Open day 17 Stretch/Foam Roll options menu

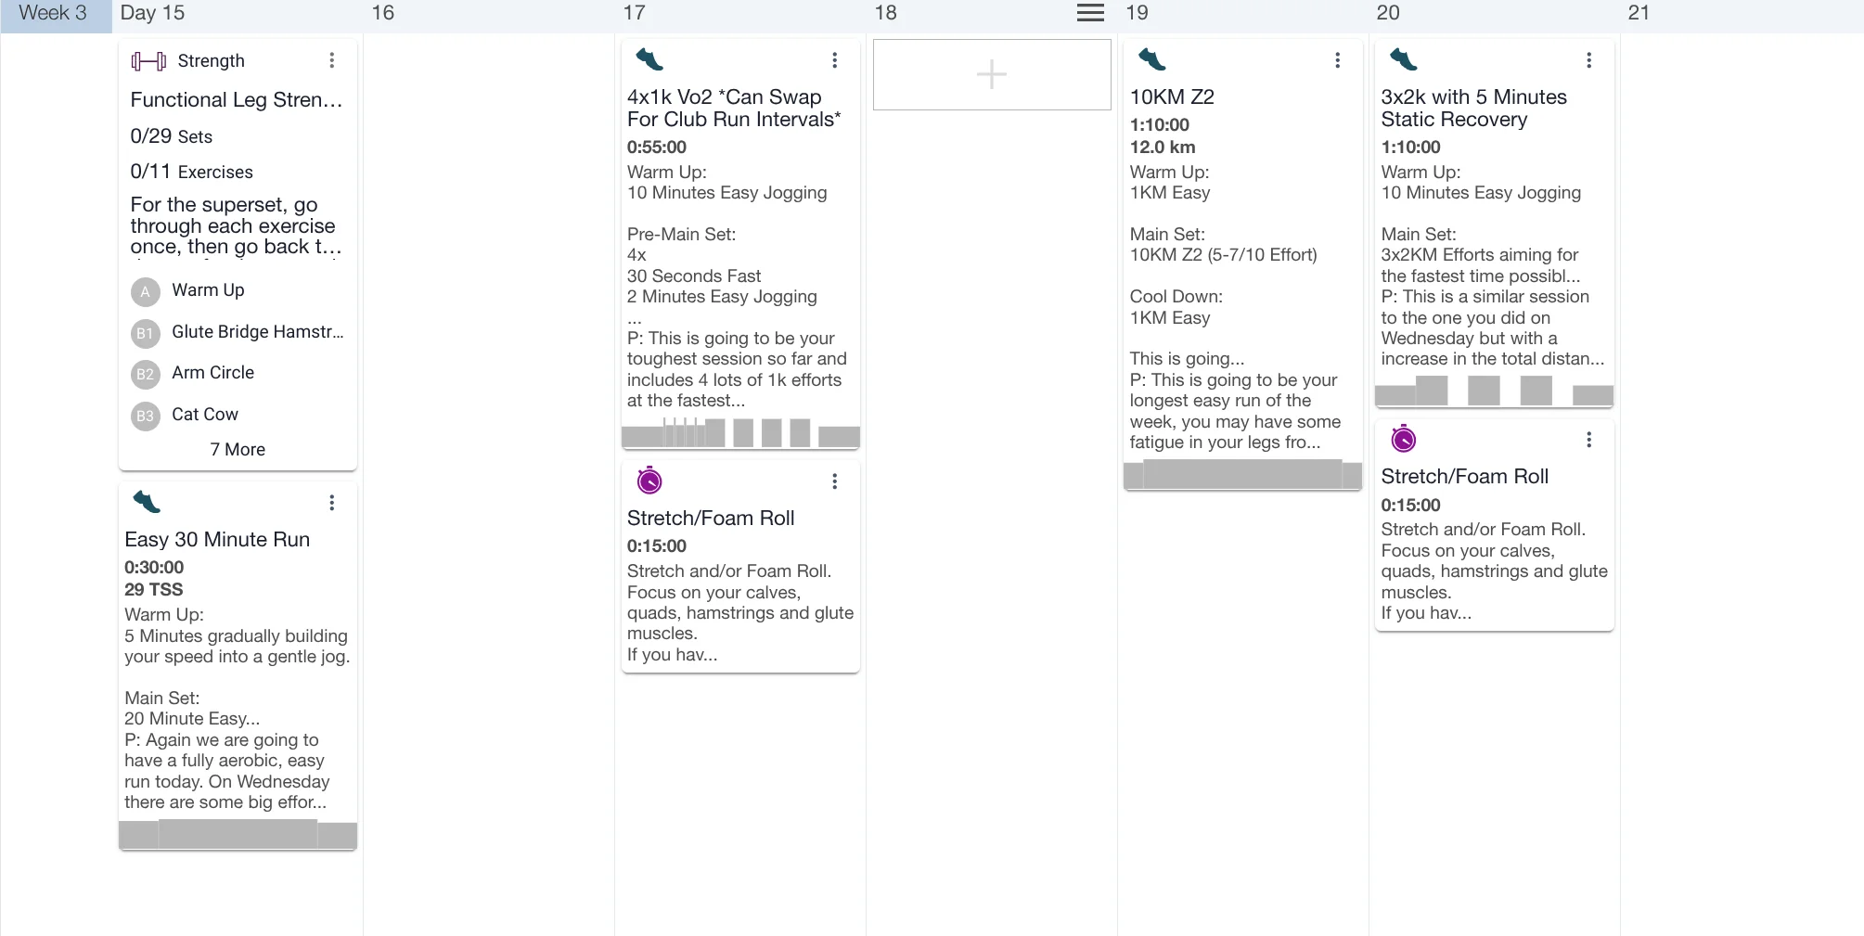[834, 481]
